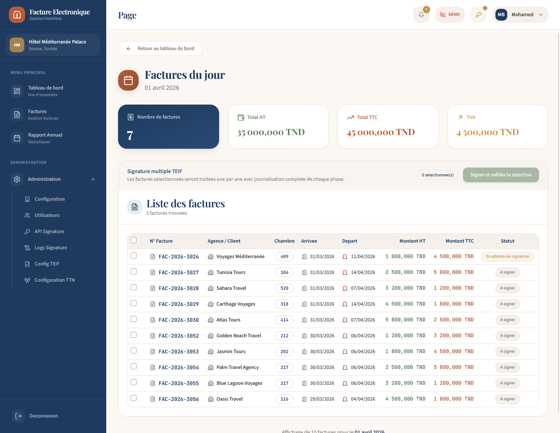
Task: Open Logs Signature submenu item
Action: tap(51, 248)
